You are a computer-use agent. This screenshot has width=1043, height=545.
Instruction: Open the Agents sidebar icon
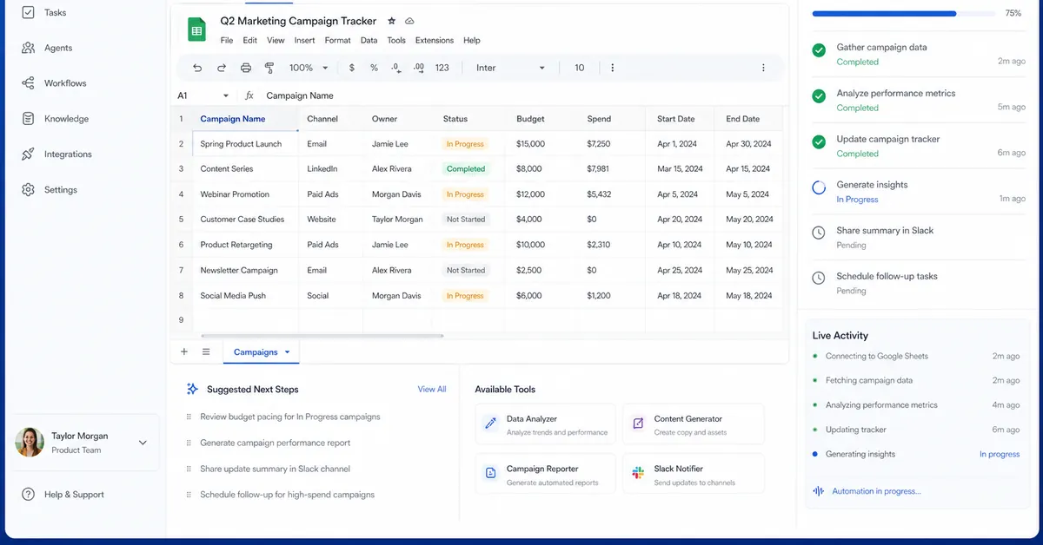tap(29, 48)
